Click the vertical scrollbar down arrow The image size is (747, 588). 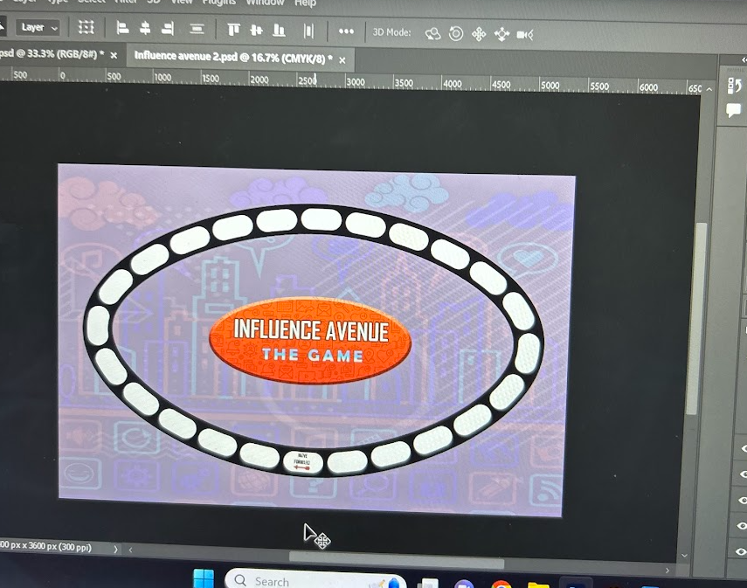click(684, 555)
